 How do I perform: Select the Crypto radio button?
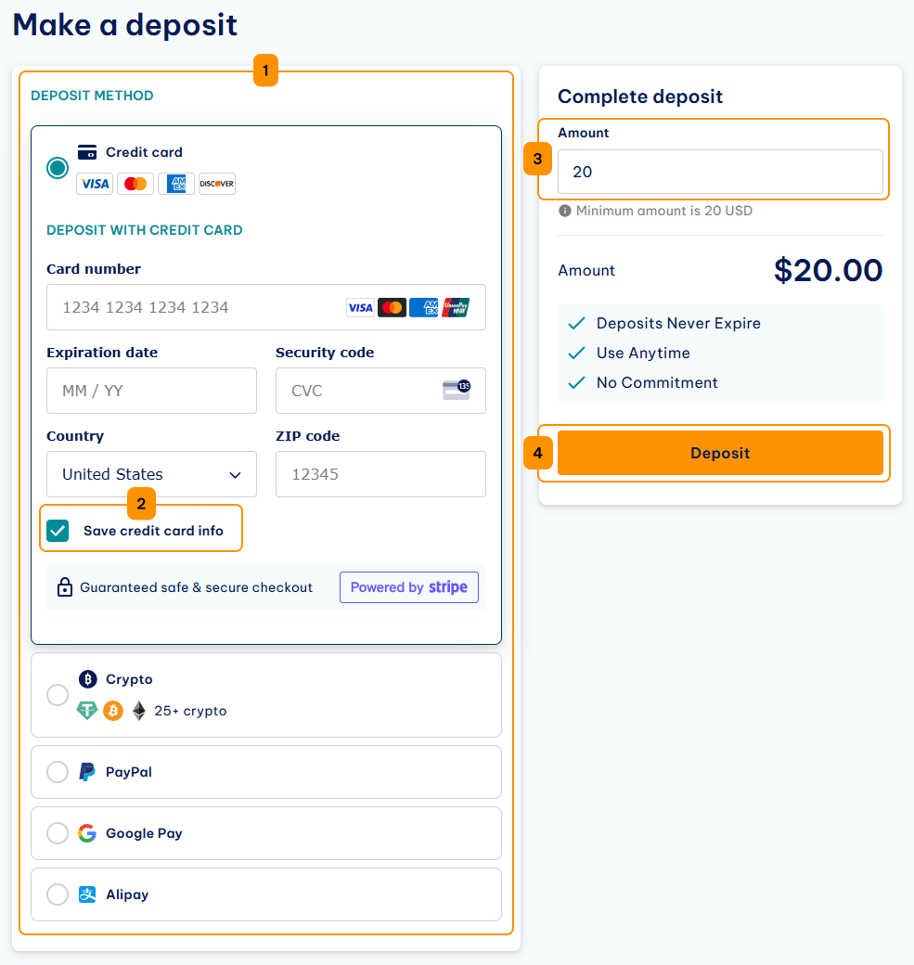(x=58, y=695)
